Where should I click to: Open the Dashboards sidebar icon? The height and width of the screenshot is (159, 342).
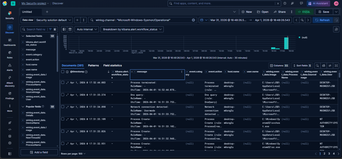point(10,42)
